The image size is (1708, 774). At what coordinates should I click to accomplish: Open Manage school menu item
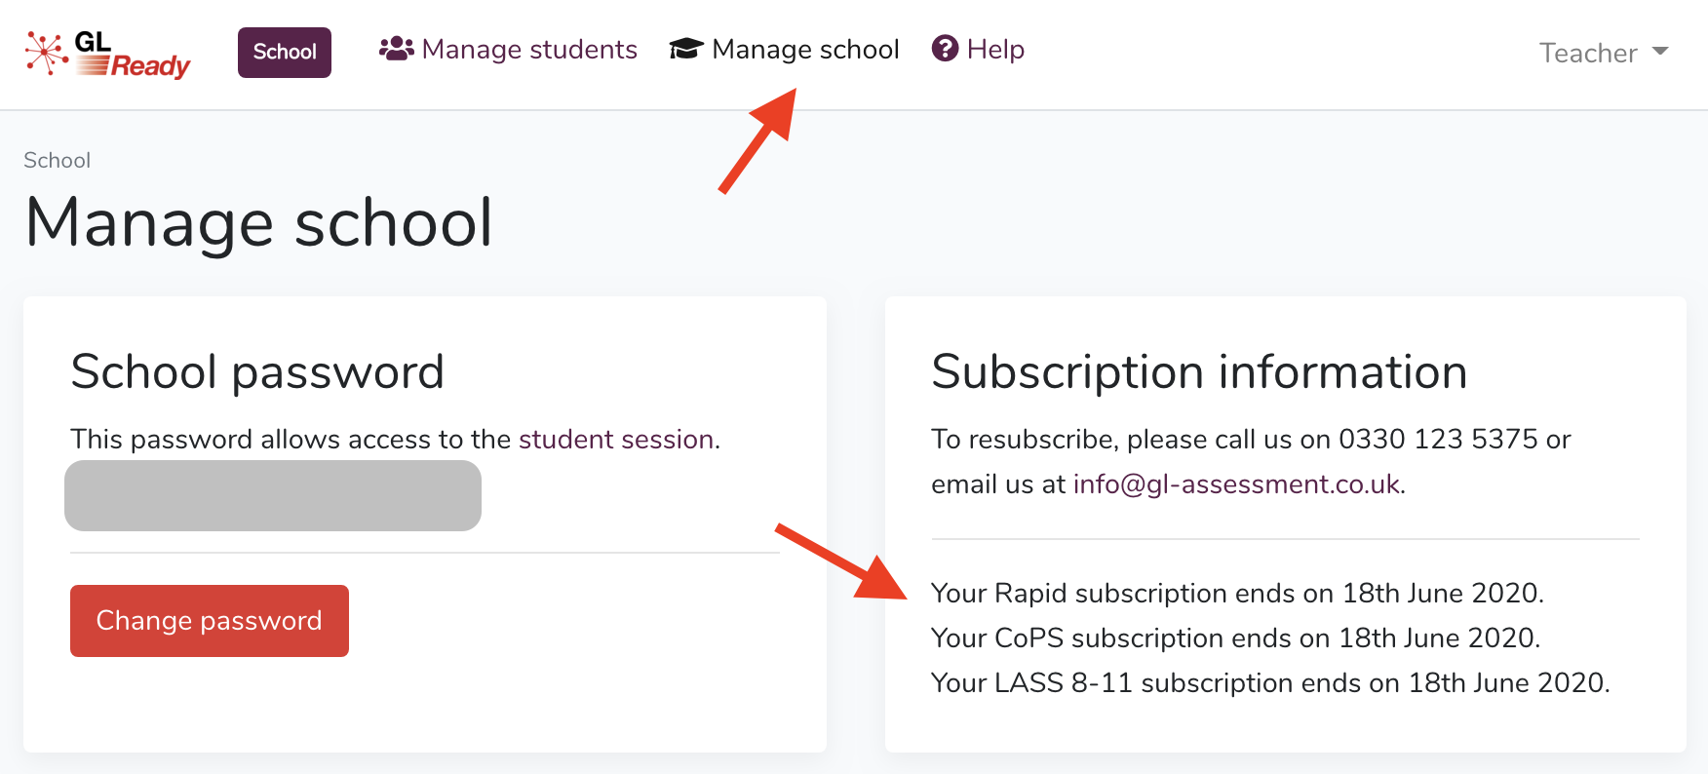(784, 49)
